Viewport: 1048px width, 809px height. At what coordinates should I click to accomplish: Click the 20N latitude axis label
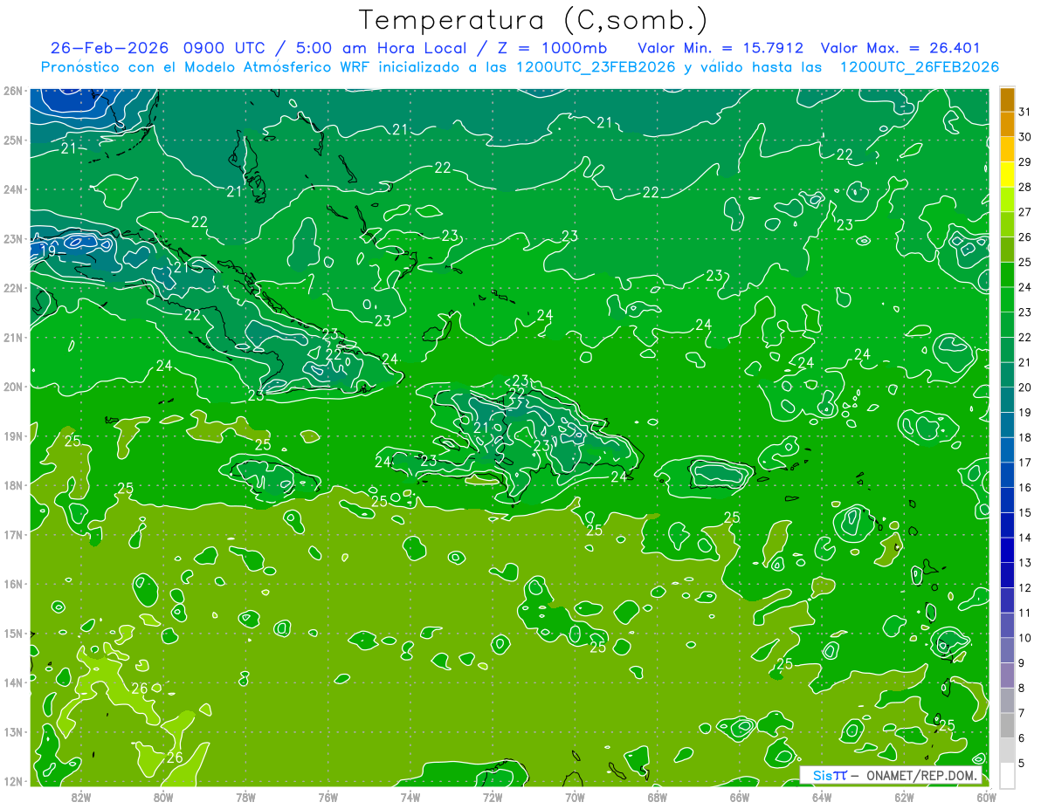coord(13,387)
